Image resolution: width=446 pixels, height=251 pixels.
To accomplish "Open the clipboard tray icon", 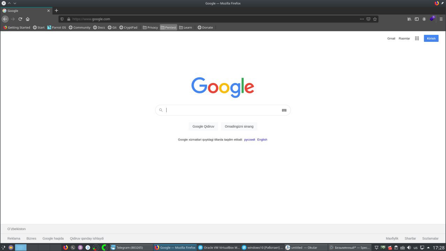I will tap(396, 248).
